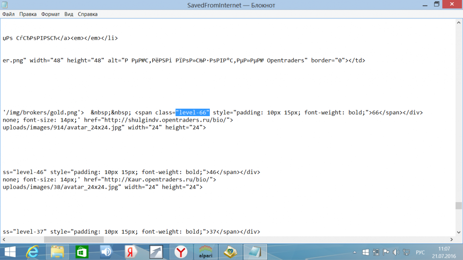Image resolution: width=463 pixels, height=260 pixels.
Task: Open the Правка menu
Action: tap(28, 14)
